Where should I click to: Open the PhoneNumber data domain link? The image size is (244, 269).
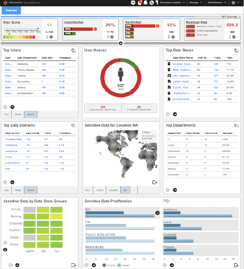14,139
